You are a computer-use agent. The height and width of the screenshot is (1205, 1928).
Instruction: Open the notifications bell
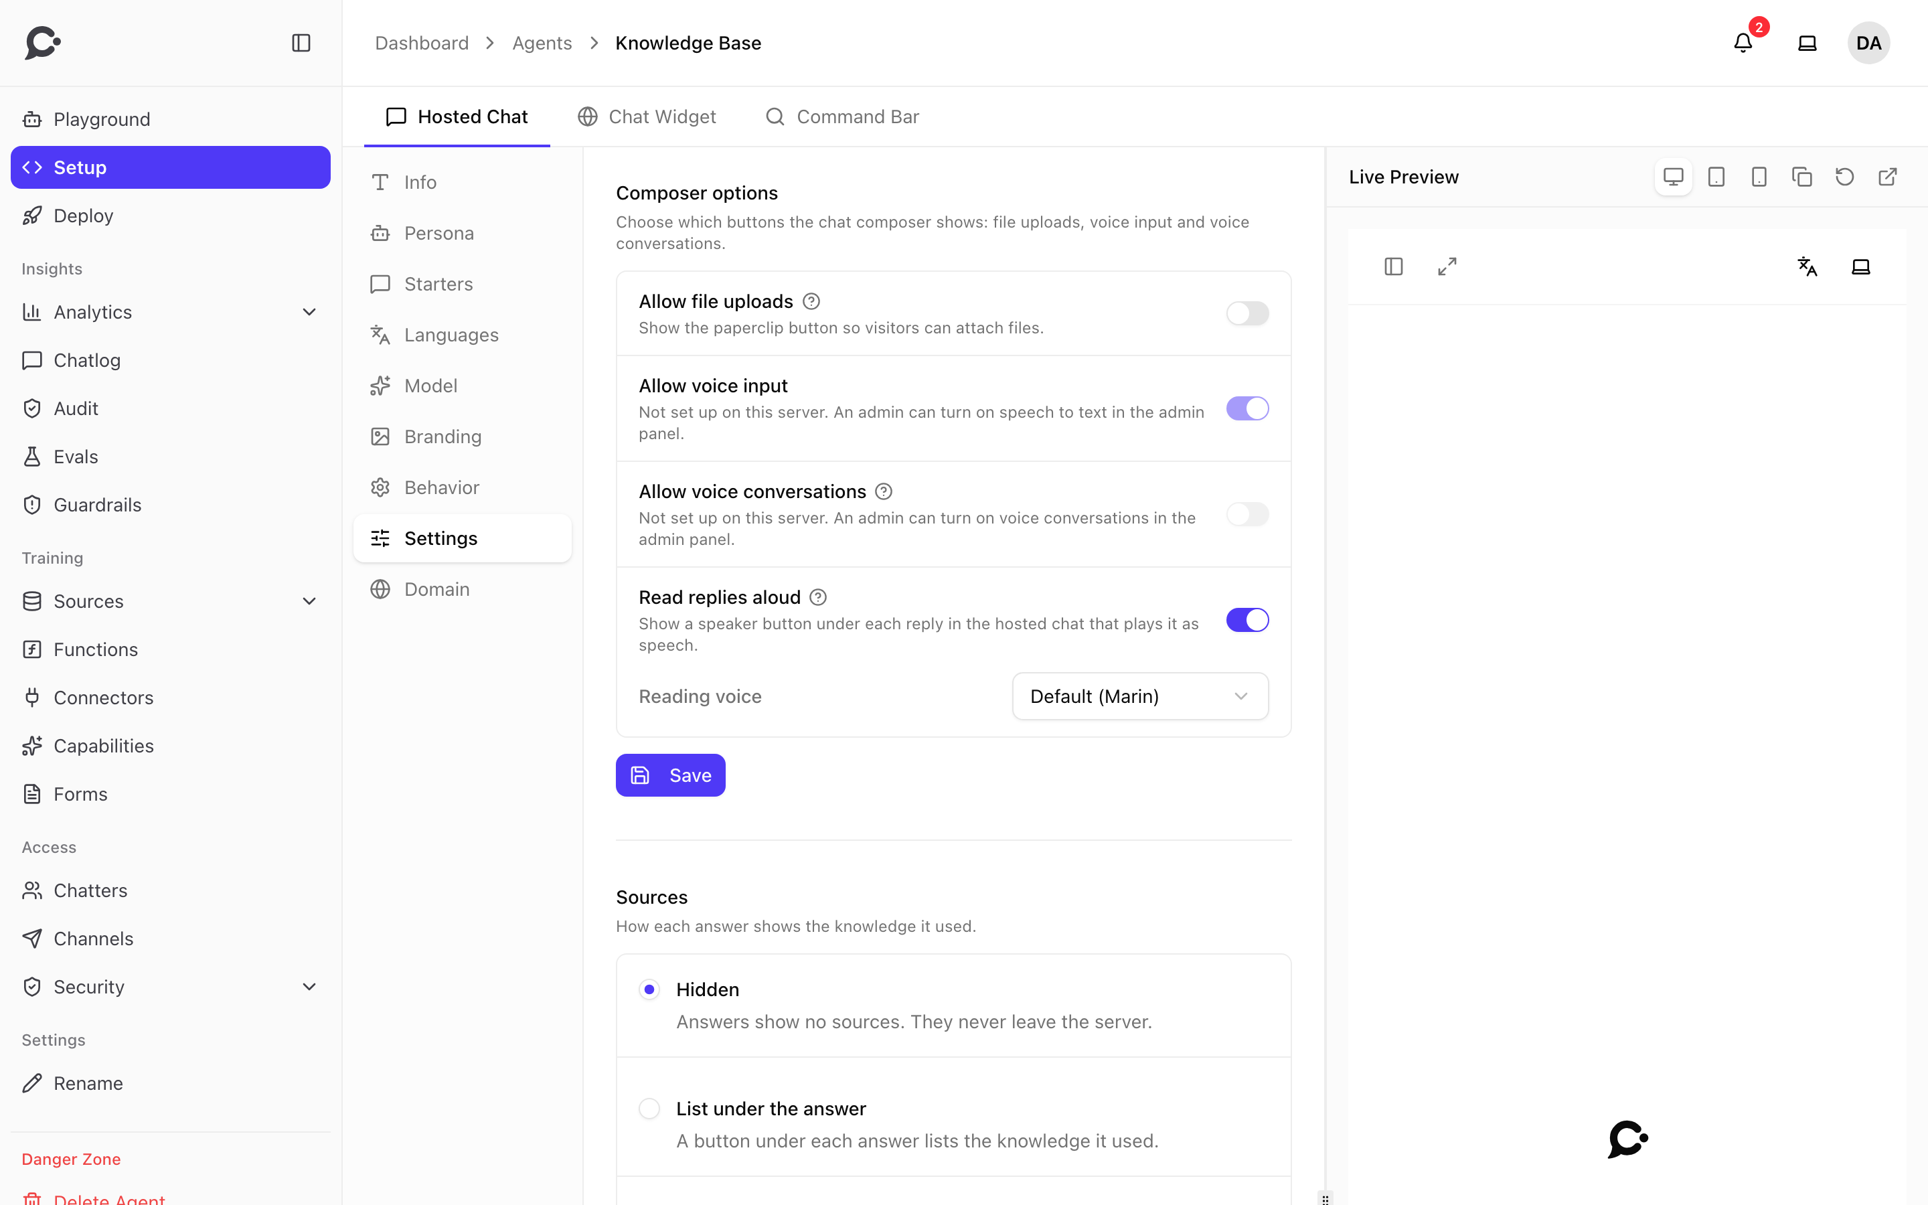[1743, 43]
